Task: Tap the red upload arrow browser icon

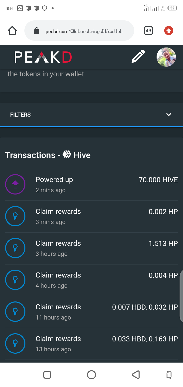Action: tap(169, 31)
